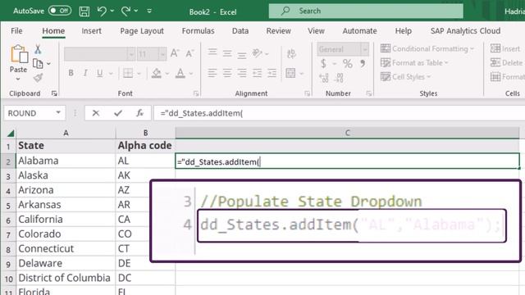Click Conditional Formatting button
525x295 pixels.
[427, 49]
